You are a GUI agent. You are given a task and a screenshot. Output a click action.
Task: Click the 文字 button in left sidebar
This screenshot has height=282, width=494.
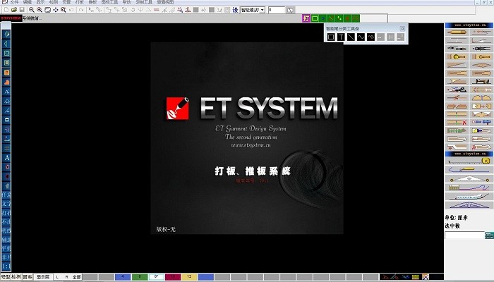[6, 204]
